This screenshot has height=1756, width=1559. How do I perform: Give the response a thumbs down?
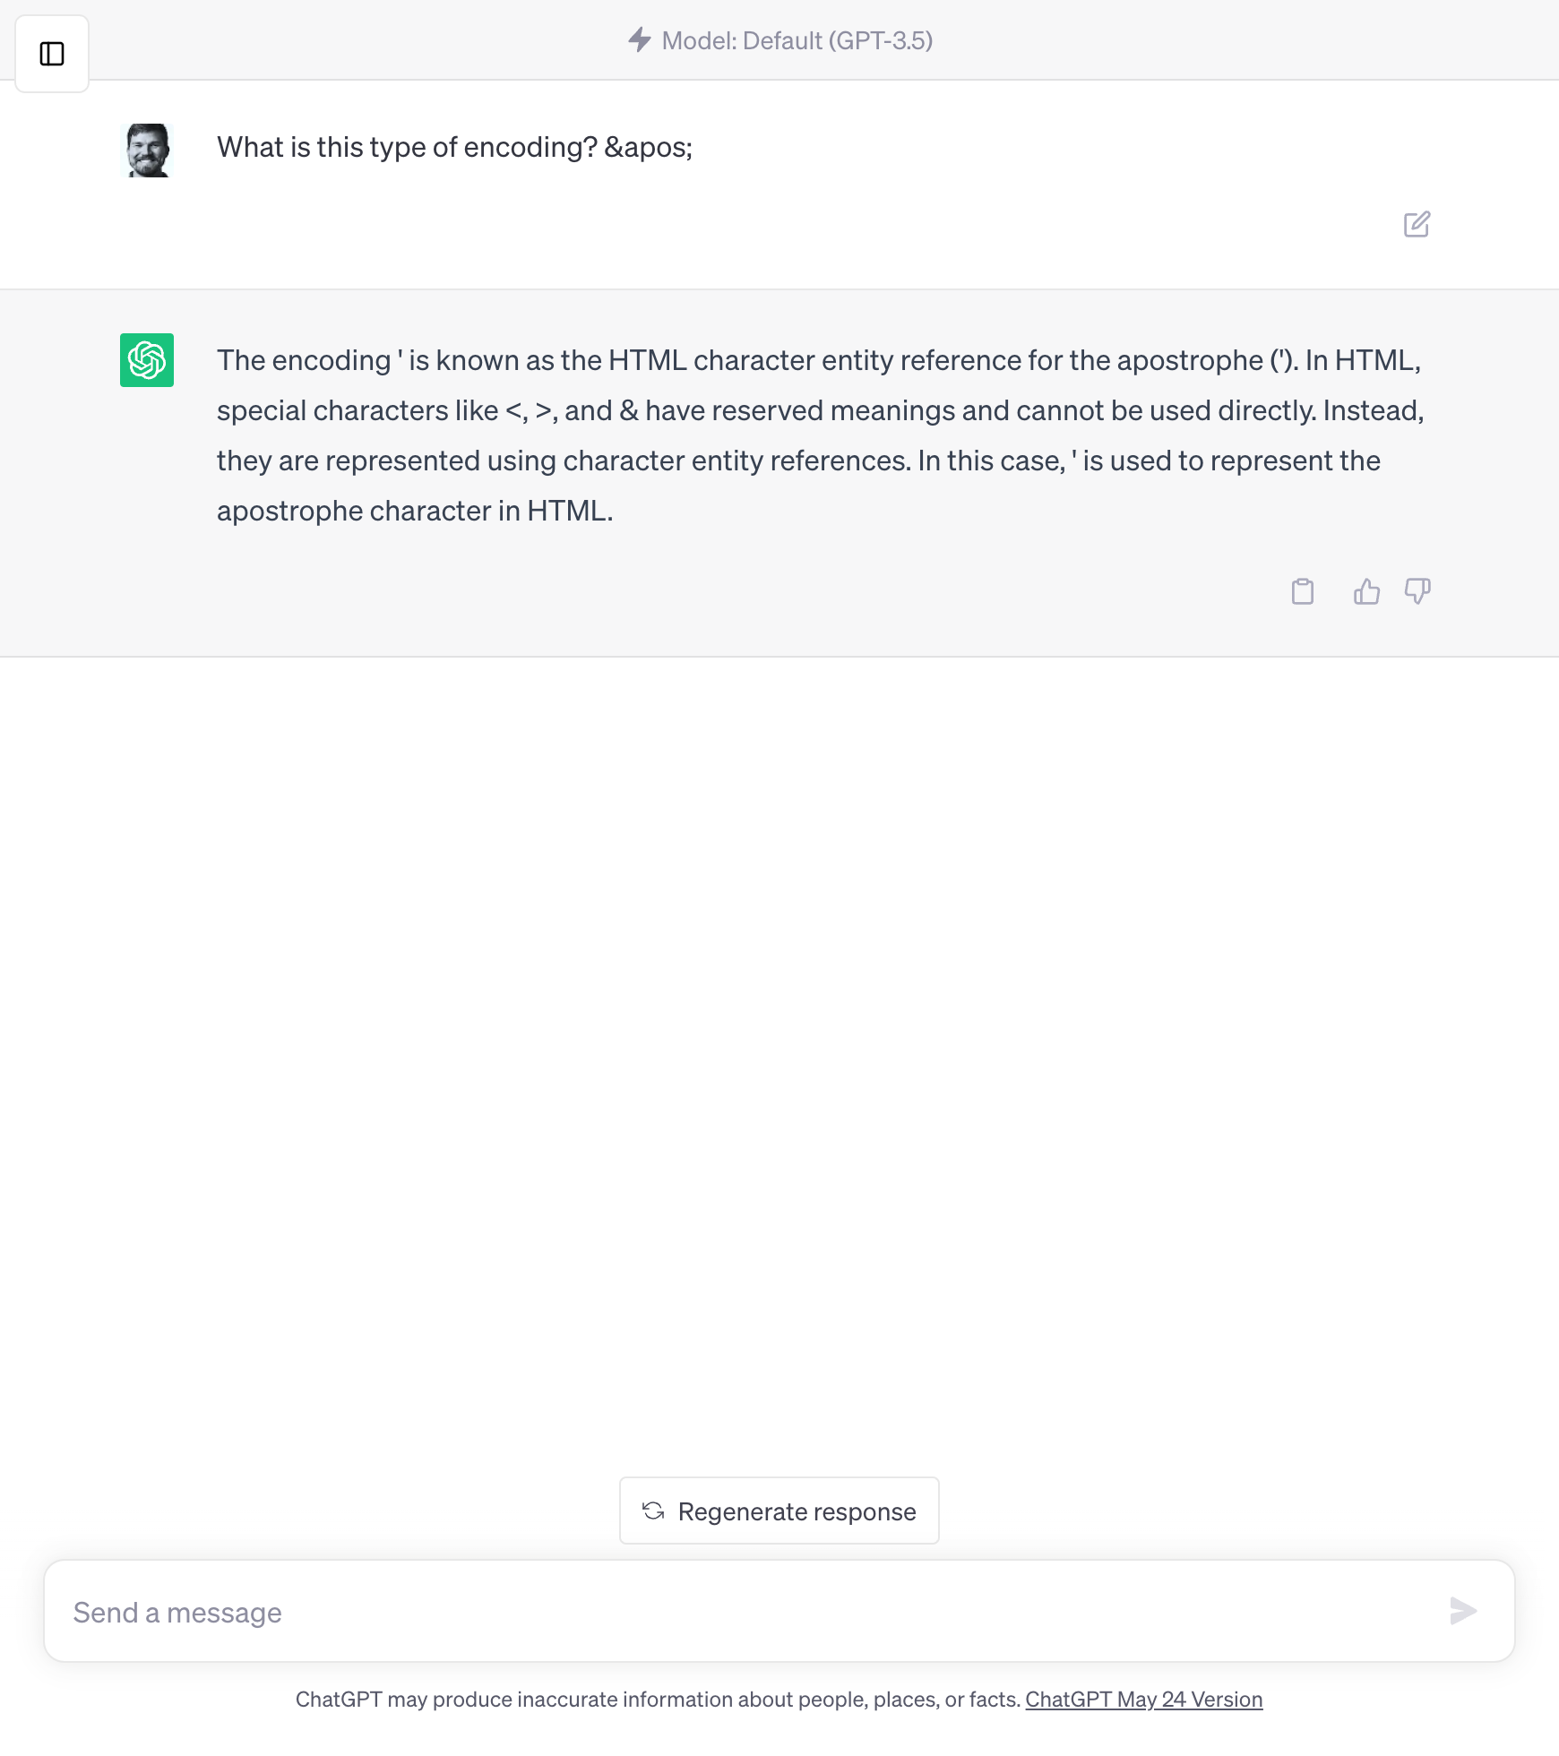[x=1417, y=591]
